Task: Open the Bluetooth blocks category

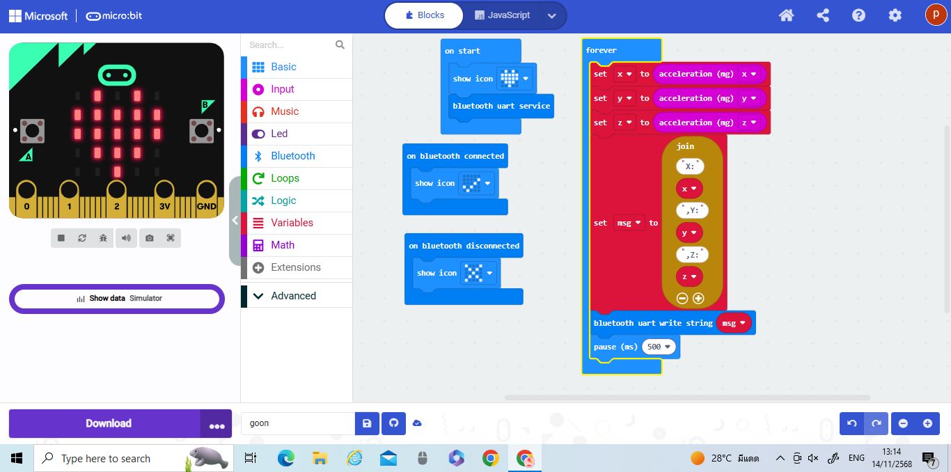Action: [293, 156]
